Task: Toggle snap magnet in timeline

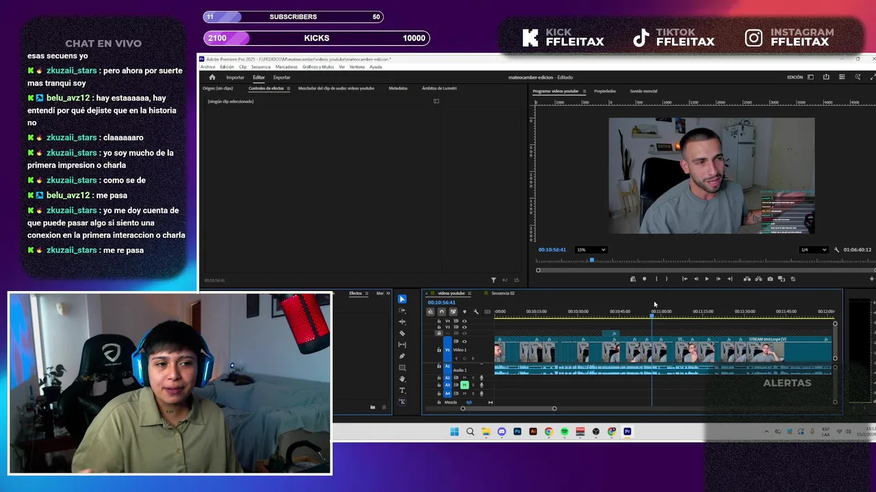Action: pos(441,312)
